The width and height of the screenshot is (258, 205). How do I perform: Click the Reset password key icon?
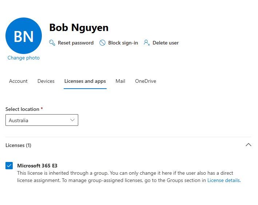52,43
